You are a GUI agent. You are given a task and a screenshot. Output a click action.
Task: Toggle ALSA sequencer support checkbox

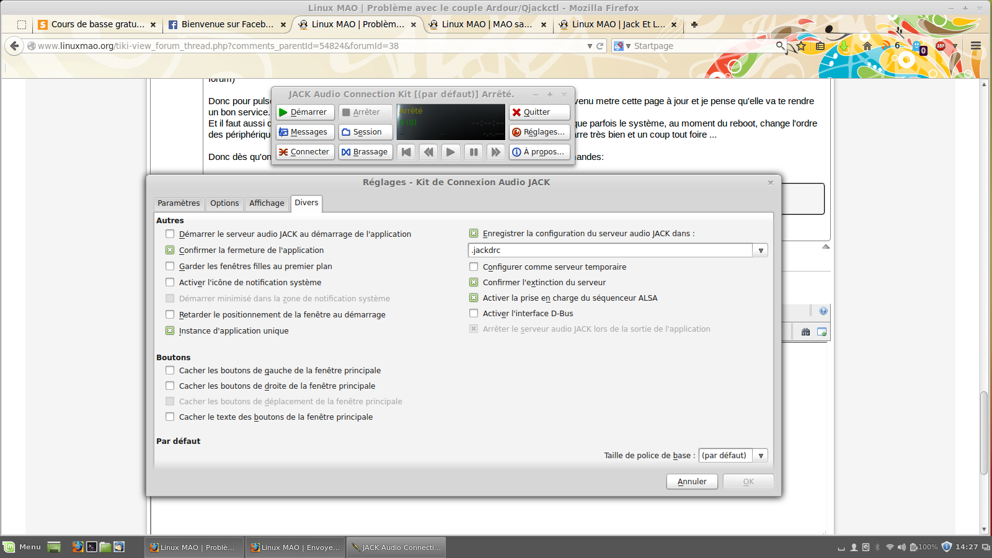coord(474,298)
